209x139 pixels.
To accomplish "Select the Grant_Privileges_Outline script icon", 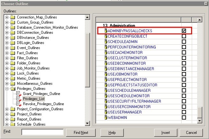I will (19, 94).
